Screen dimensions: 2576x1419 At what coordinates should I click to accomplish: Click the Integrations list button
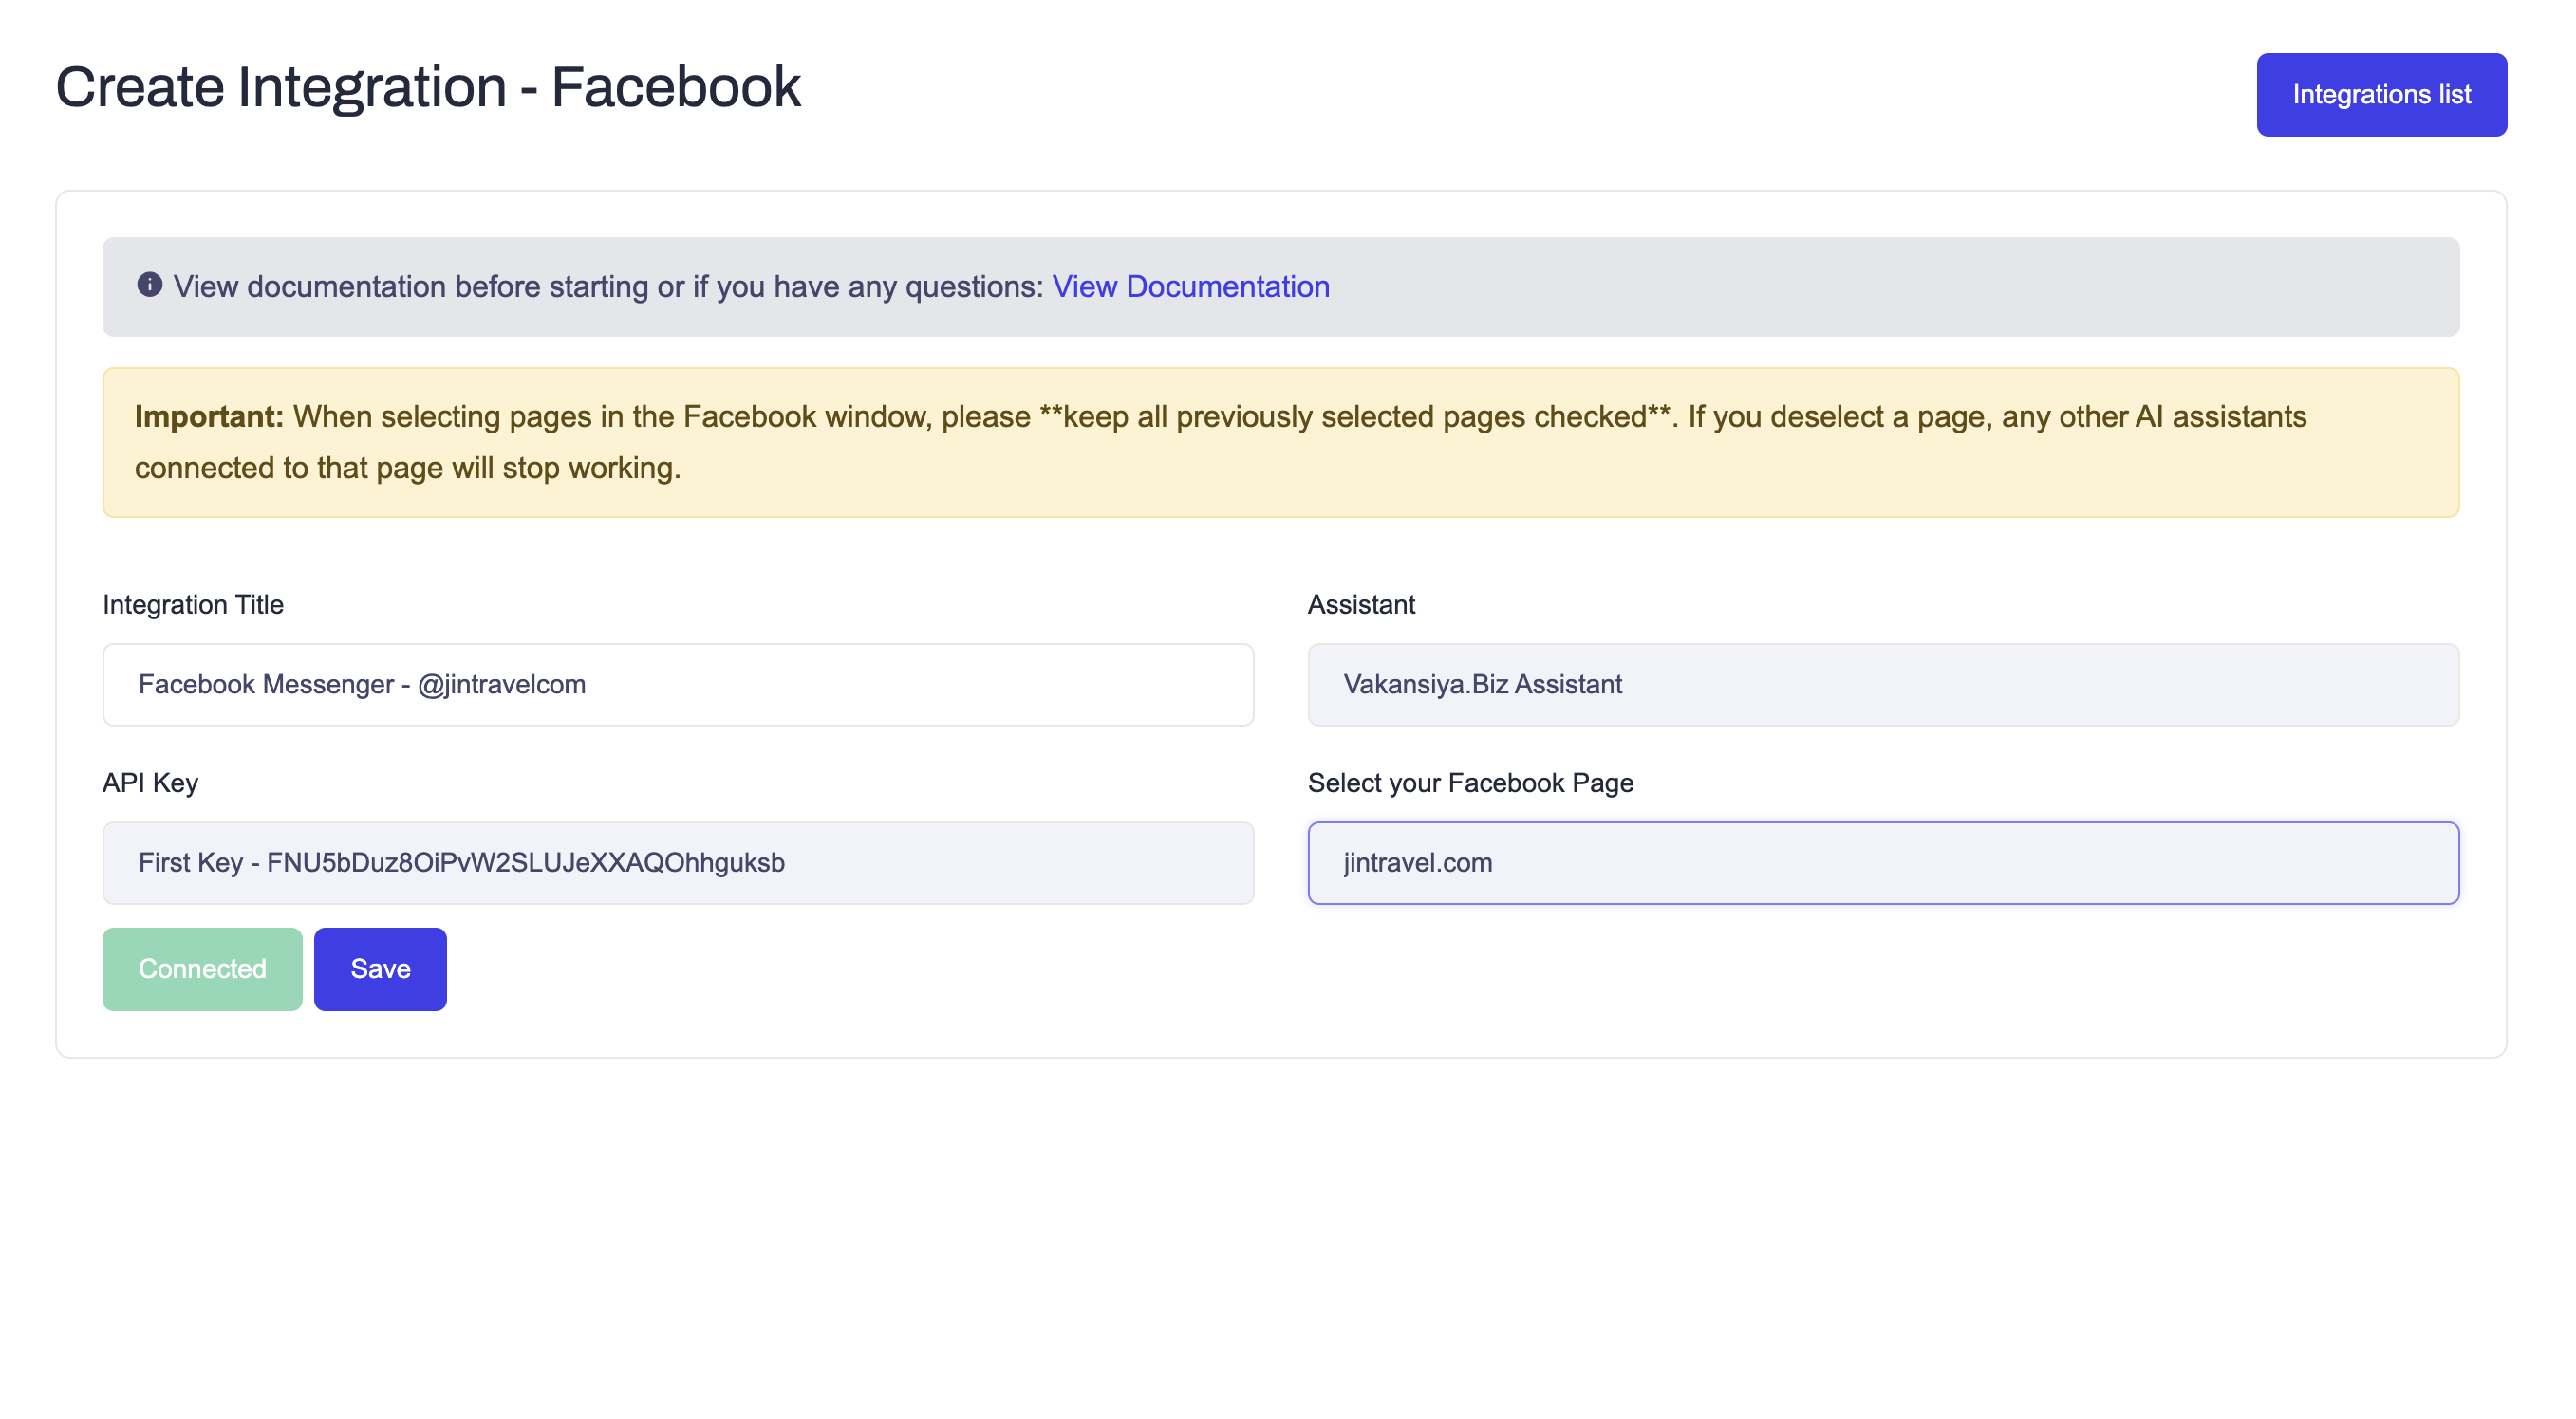tap(2381, 94)
